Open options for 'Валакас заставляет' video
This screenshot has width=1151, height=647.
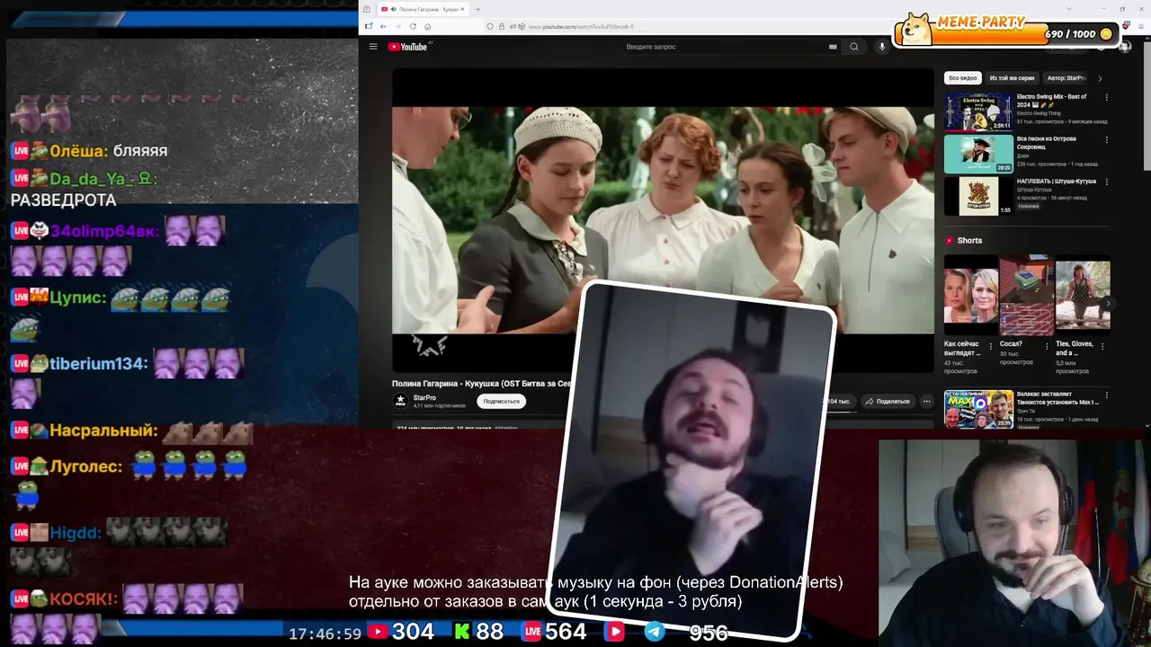coord(1106,395)
